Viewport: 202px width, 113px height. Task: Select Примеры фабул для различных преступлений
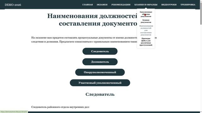click(x=146, y=42)
